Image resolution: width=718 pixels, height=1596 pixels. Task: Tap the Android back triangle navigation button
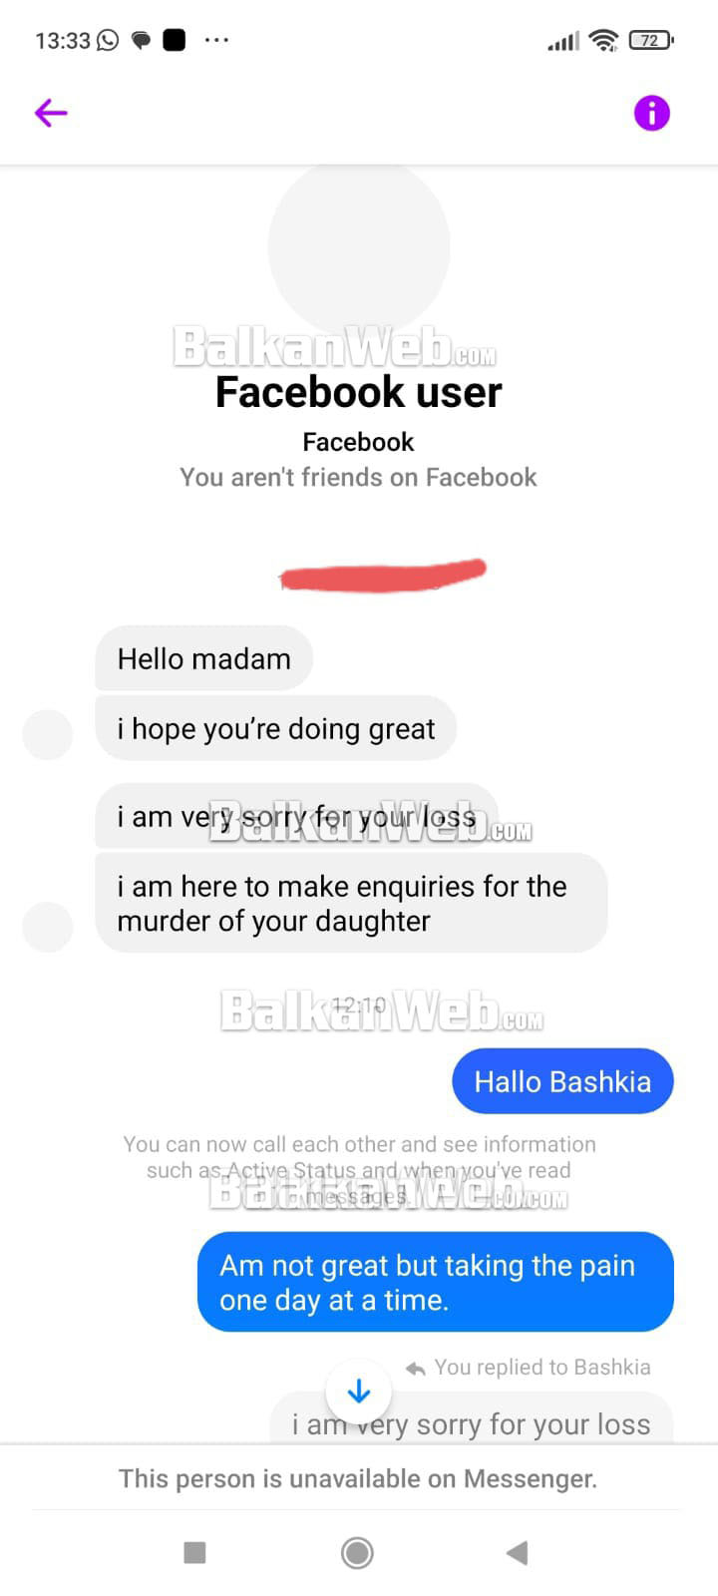(x=517, y=1552)
